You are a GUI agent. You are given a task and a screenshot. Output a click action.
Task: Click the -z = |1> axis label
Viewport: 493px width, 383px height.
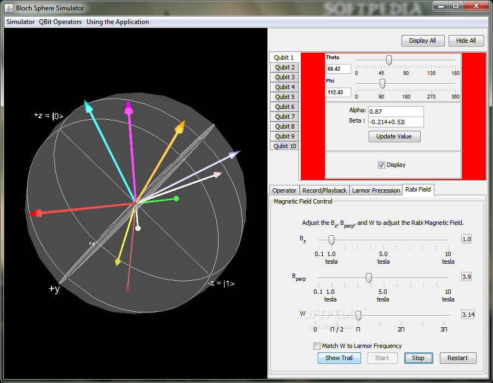click(221, 283)
